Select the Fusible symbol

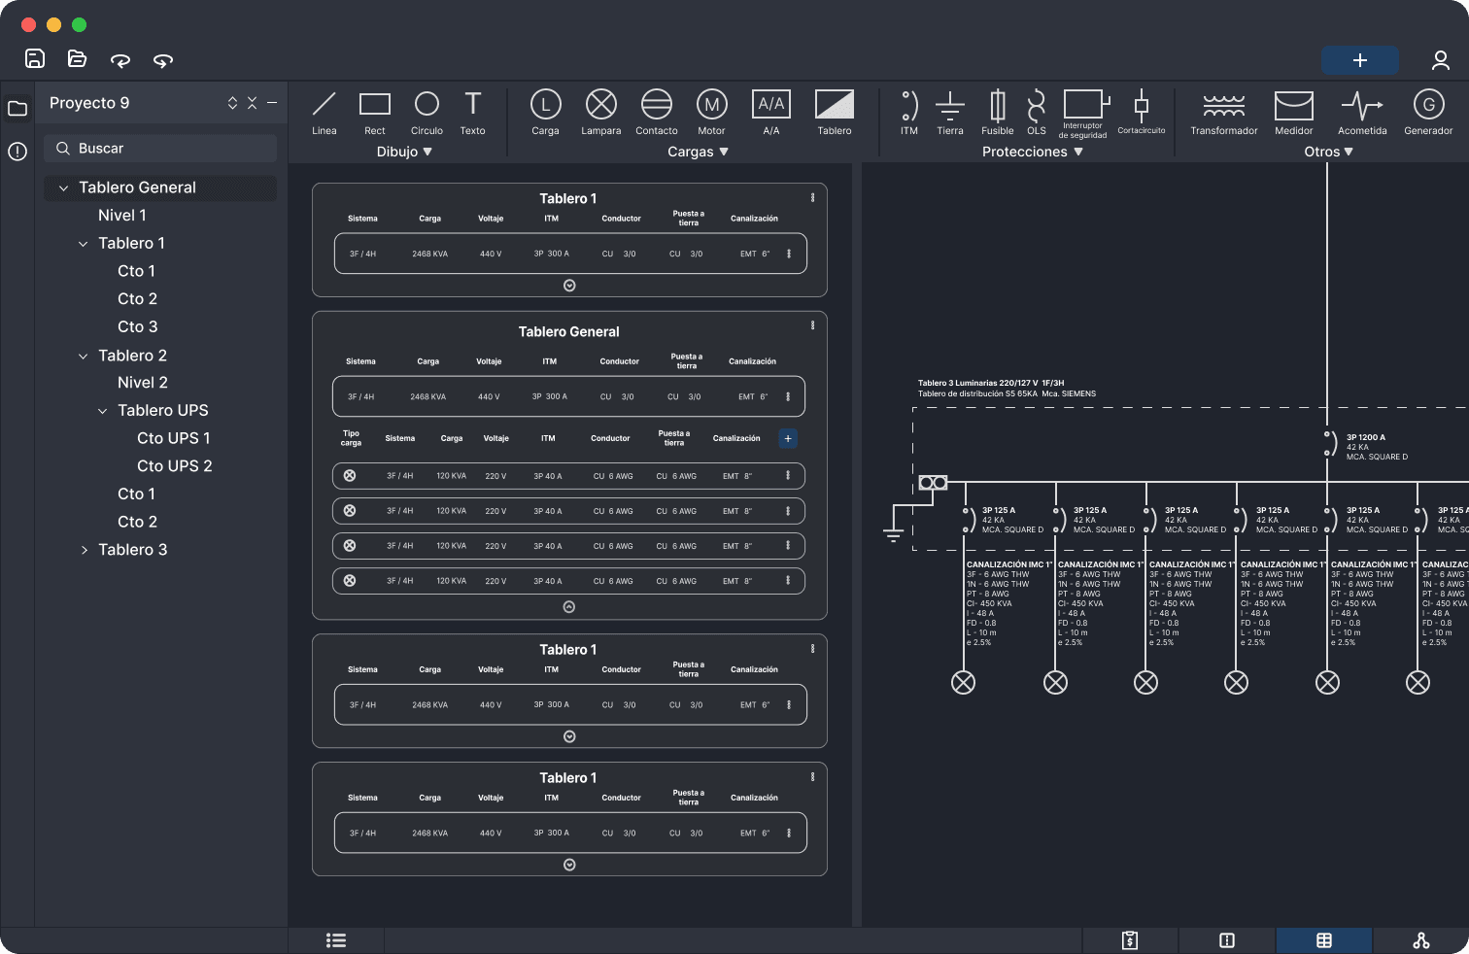998,113
